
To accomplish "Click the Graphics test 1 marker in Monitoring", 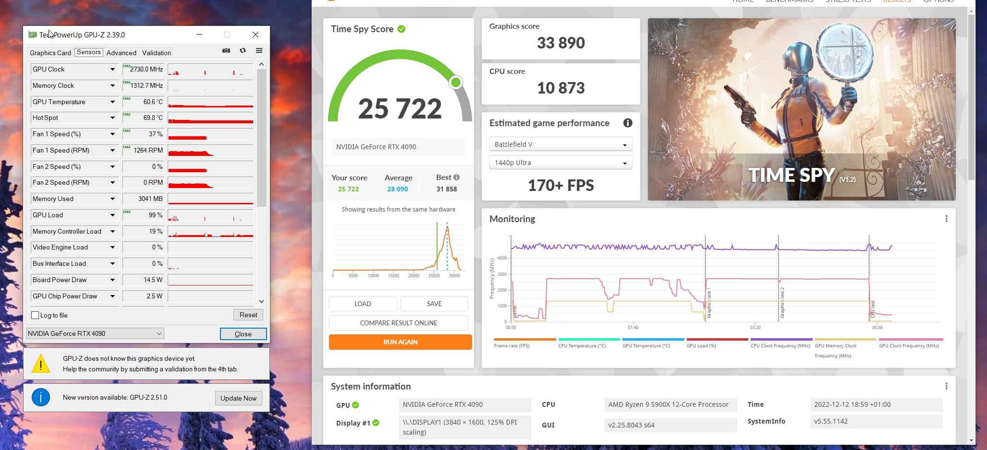I will click(708, 304).
